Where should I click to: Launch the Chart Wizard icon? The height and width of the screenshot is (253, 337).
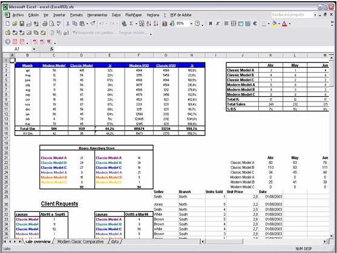165,24
